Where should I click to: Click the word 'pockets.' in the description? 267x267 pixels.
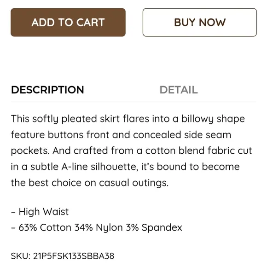click(x=30, y=151)
